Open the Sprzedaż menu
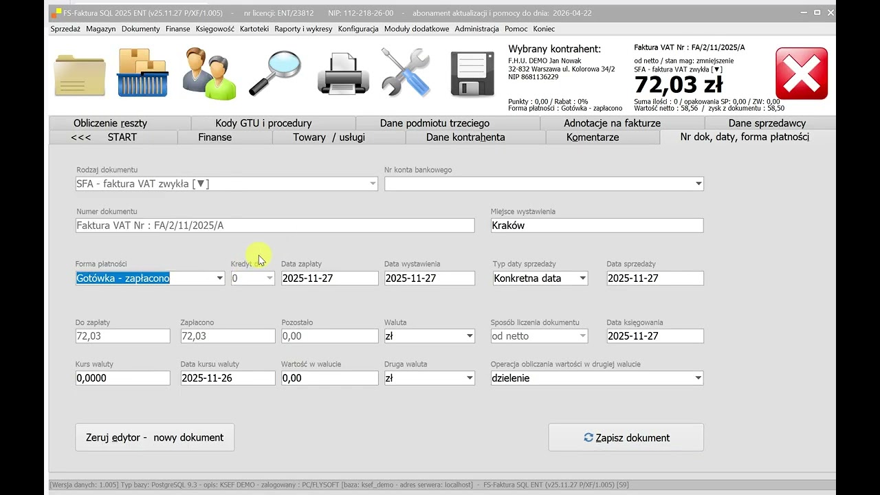The height and width of the screenshot is (495, 880). coord(65,29)
